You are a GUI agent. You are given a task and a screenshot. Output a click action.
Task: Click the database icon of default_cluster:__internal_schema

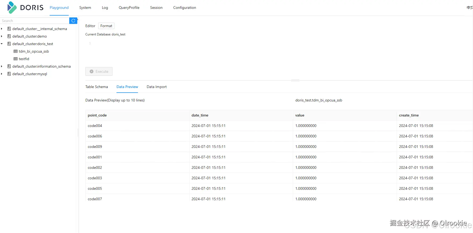9,29
